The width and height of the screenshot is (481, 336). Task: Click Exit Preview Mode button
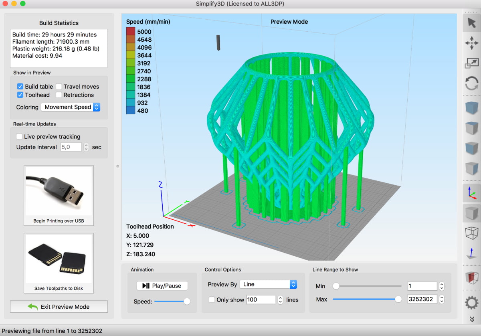59,307
